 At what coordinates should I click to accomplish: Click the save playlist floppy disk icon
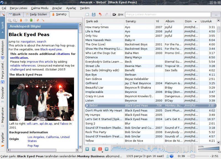coord(94,14)
